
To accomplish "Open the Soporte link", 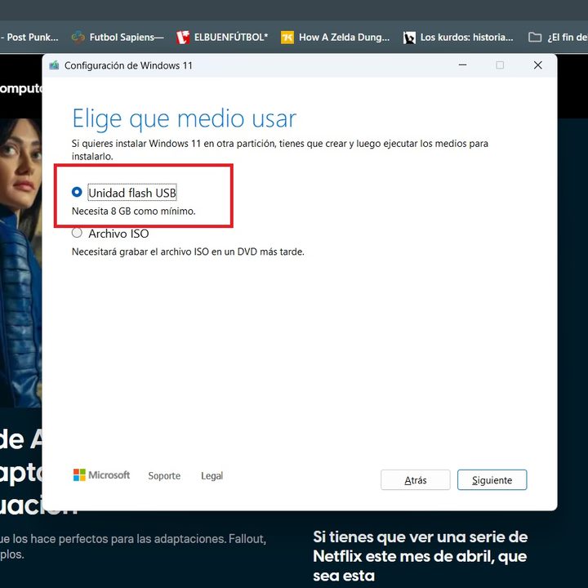I will pyautogui.click(x=164, y=476).
